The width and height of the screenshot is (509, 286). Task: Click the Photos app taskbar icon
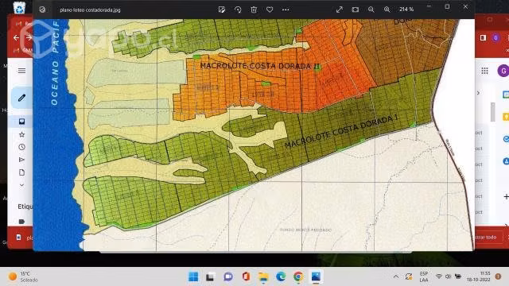point(316,276)
